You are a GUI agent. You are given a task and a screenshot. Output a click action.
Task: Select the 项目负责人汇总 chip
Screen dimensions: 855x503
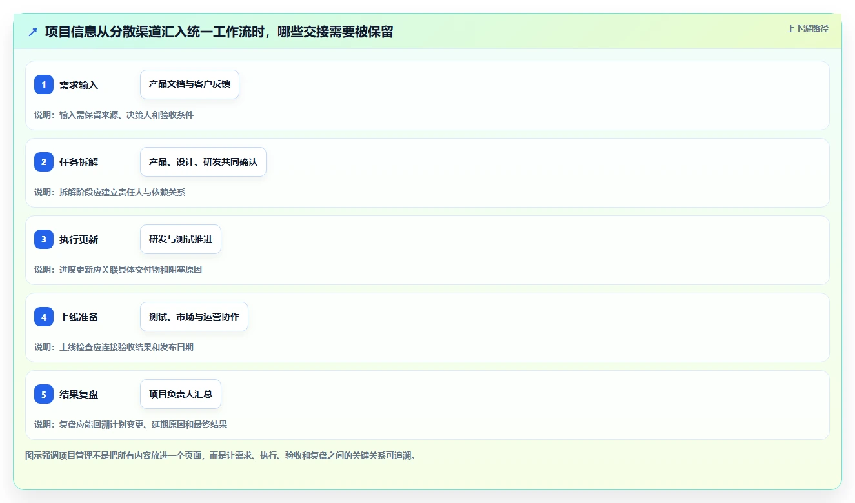(x=181, y=394)
